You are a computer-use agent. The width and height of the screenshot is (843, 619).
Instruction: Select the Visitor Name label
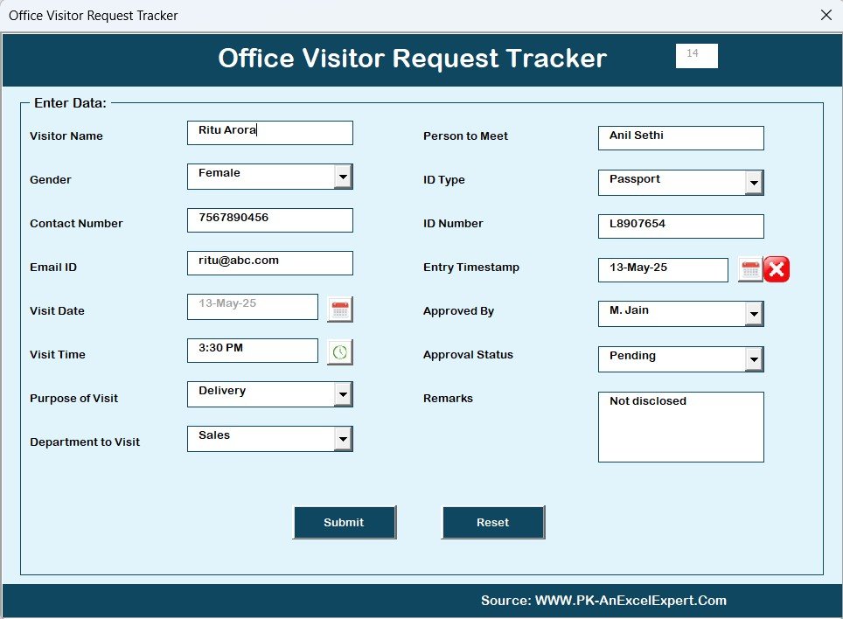tap(66, 136)
